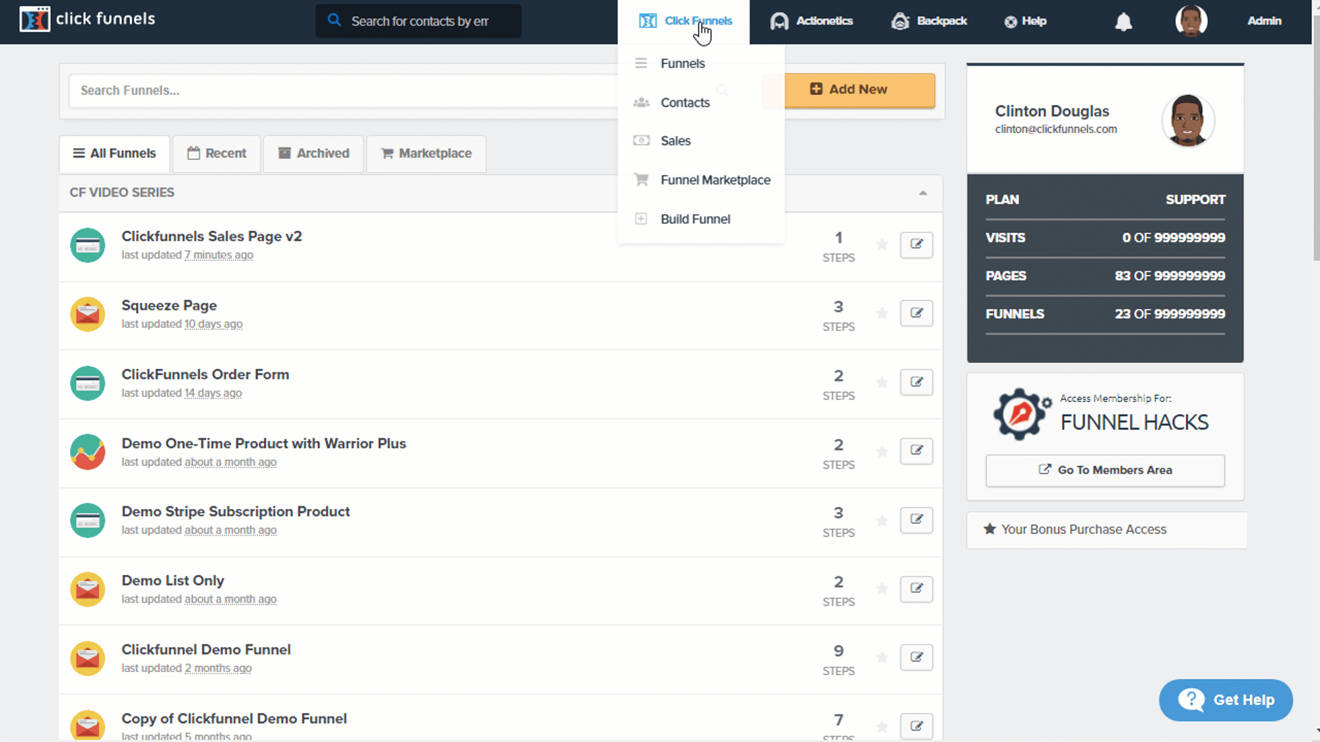Collapse the CF VIDEO SERIES section
Image resolution: width=1320 pixels, height=742 pixels.
pyautogui.click(x=923, y=193)
